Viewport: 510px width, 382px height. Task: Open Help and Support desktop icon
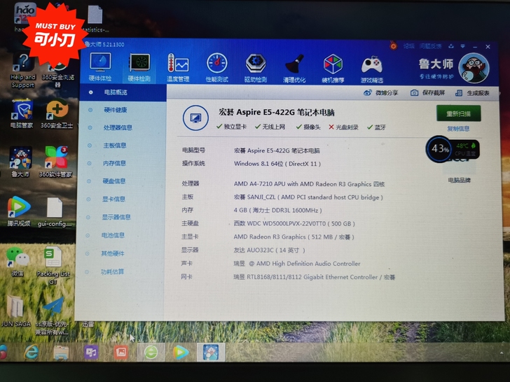click(22, 71)
